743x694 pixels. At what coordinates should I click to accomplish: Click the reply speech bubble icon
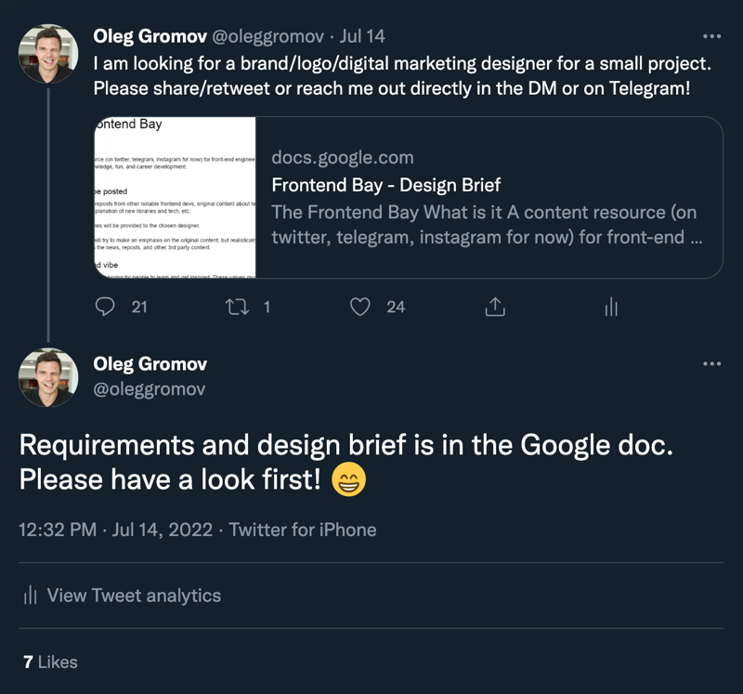(x=105, y=307)
